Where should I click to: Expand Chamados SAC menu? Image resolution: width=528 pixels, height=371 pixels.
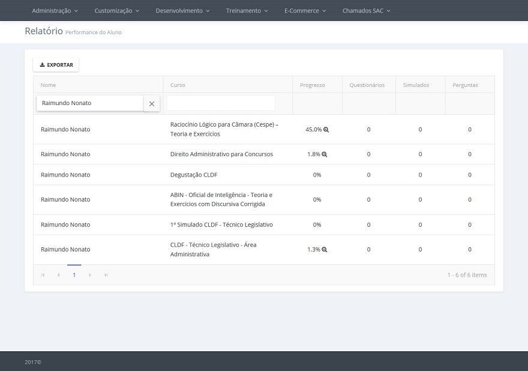[366, 11]
